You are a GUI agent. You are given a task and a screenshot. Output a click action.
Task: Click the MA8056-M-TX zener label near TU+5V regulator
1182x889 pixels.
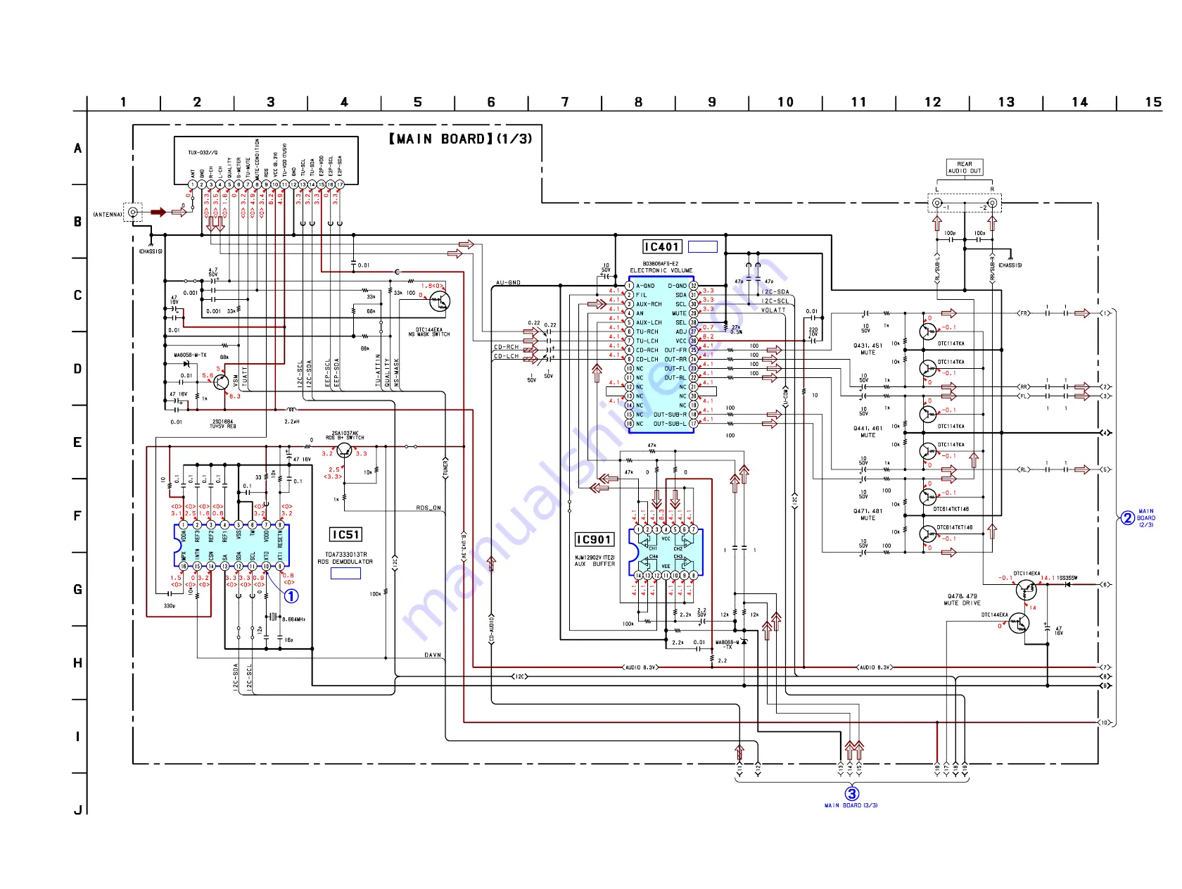[x=190, y=355]
